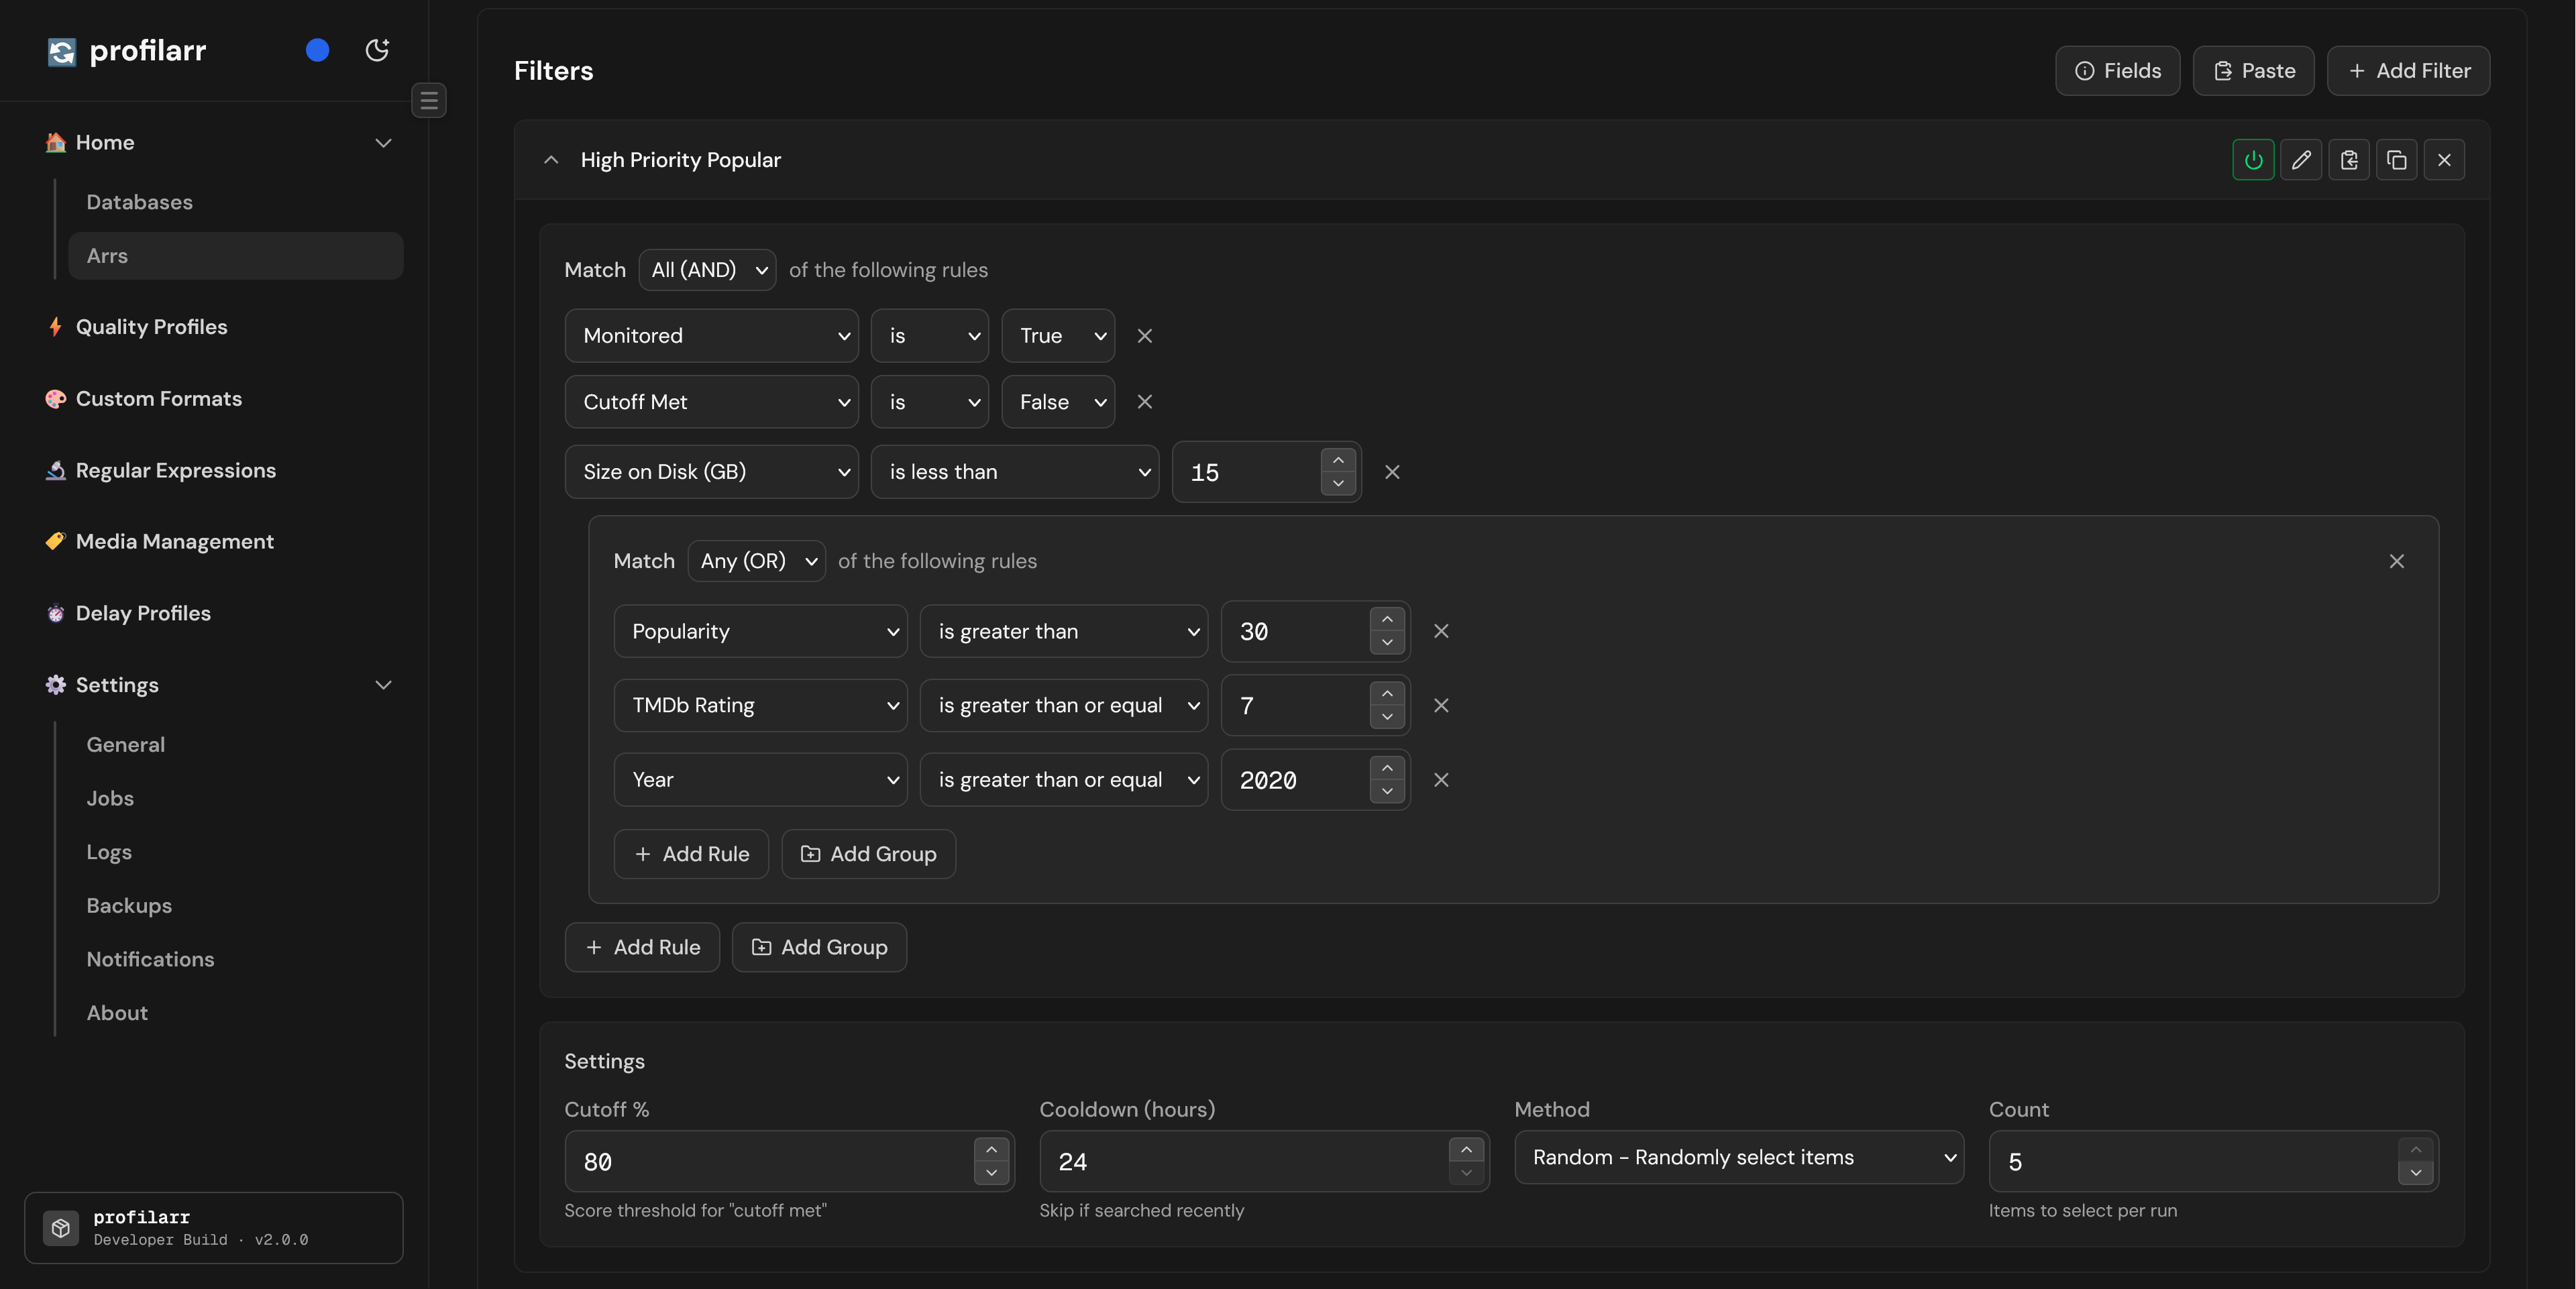Image resolution: width=2576 pixels, height=1289 pixels.
Task: Go to Custom Formats page
Action: point(158,399)
